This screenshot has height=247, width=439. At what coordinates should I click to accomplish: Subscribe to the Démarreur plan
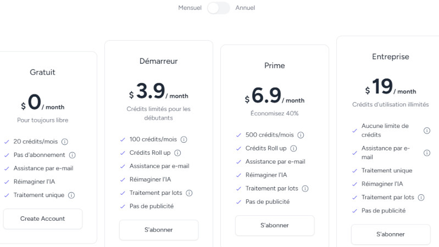159,229
